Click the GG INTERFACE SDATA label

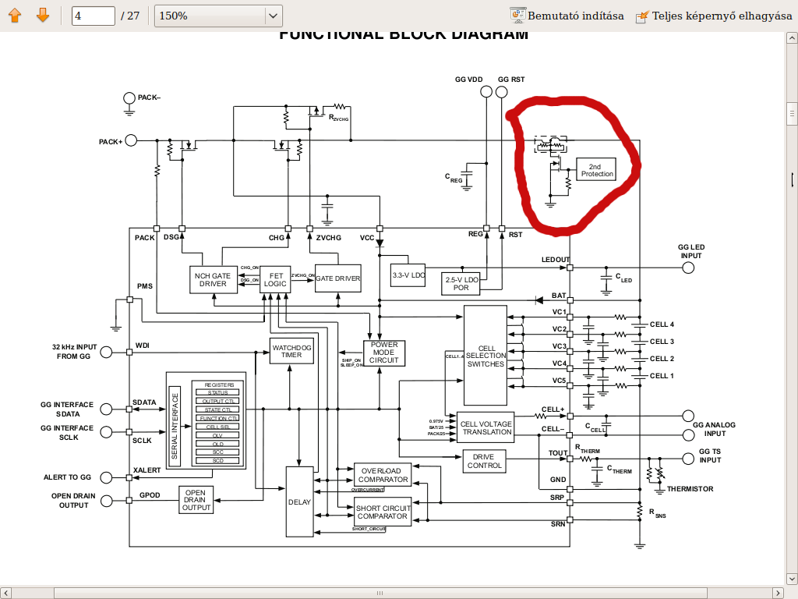point(67,409)
